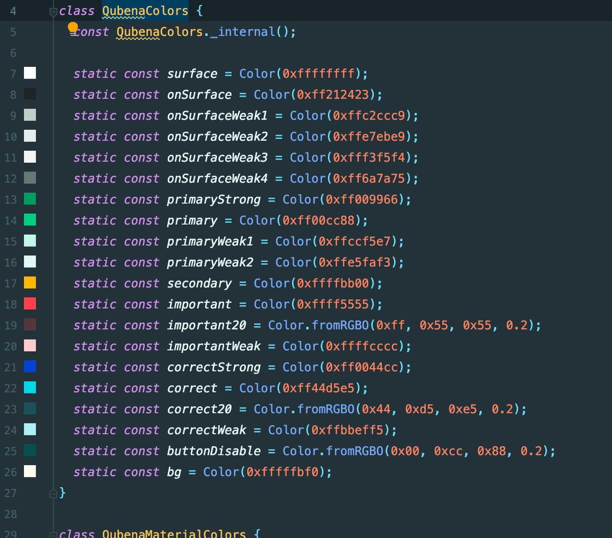Open the blue correctStrong swatch
Image resolution: width=612 pixels, height=538 pixels.
click(30, 367)
